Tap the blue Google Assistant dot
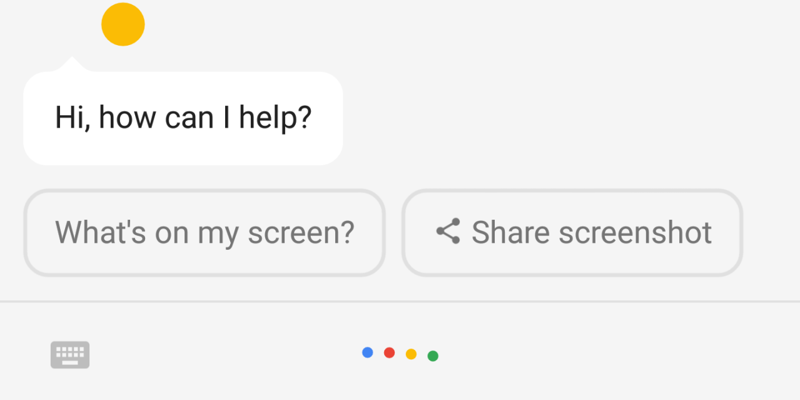This screenshot has height=400, width=800. pyautogui.click(x=368, y=352)
